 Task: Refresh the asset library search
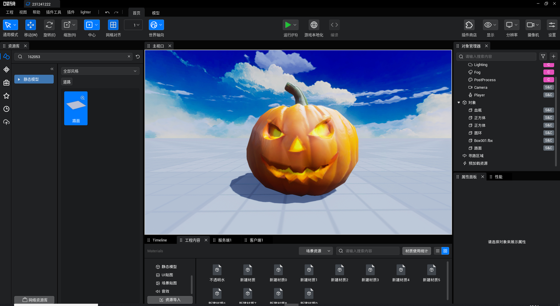click(138, 57)
